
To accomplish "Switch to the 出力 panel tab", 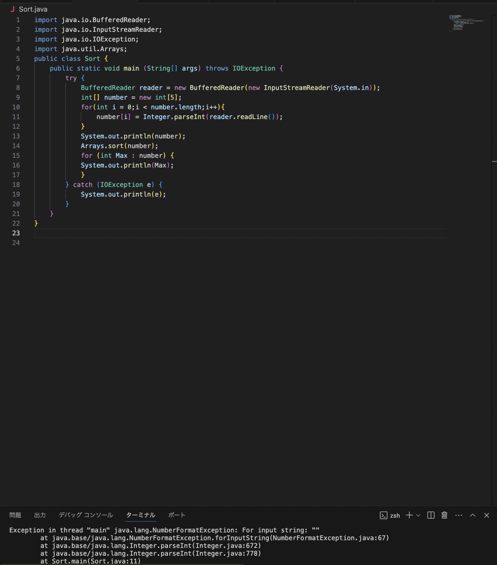I will coord(40,515).
